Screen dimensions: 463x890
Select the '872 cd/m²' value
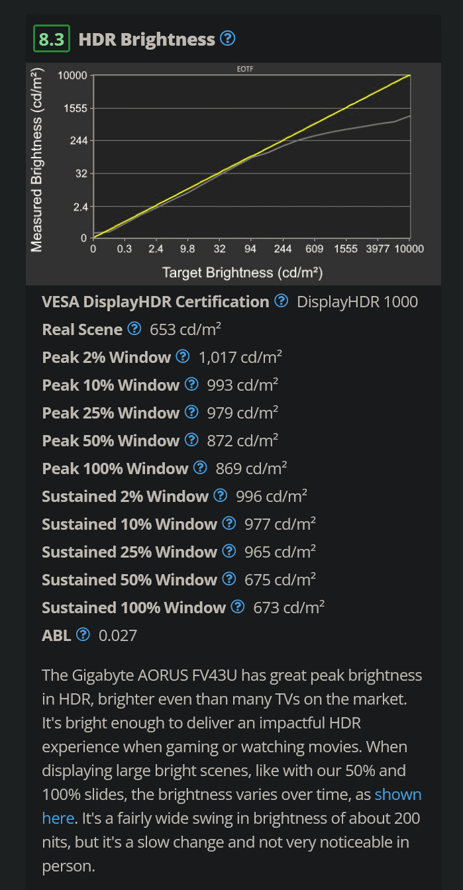[242, 441]
